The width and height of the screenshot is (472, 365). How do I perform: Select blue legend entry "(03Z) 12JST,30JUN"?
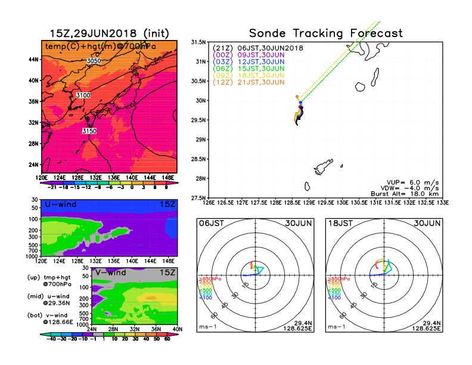pos(249,62)
